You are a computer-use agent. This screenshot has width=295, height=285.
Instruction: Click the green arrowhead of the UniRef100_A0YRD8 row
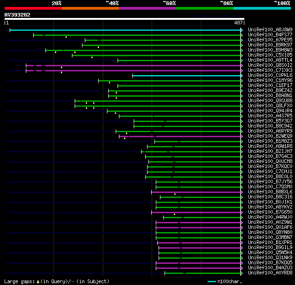[242, 273]
